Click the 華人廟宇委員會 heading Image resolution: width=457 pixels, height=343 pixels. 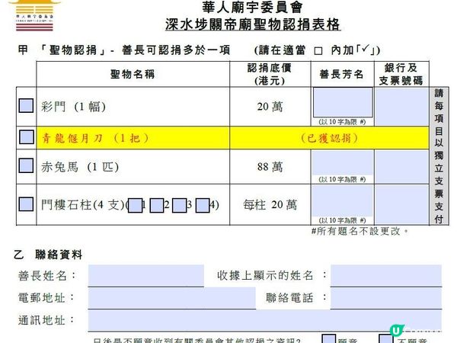252,7
